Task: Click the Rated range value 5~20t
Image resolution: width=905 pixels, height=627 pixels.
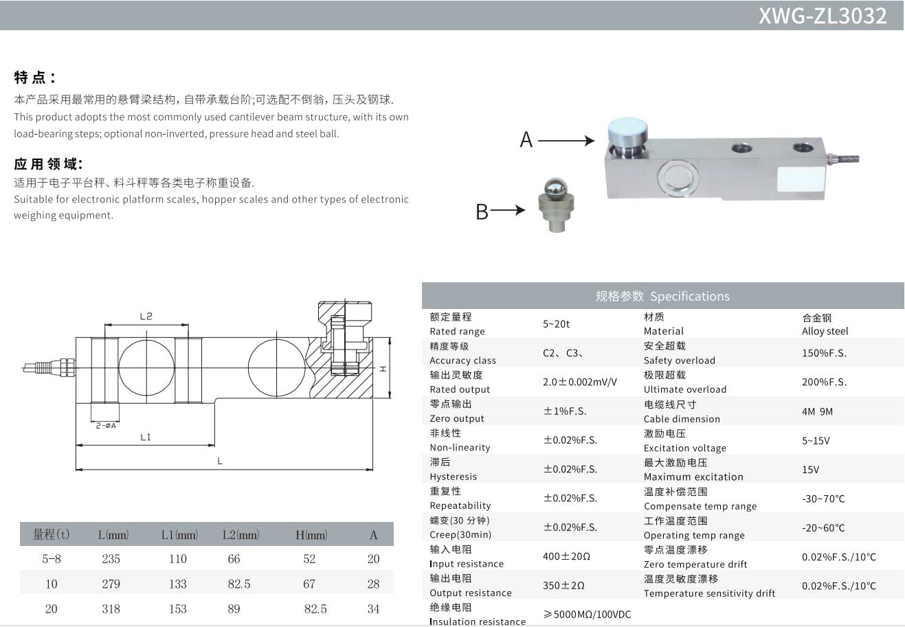Action: (556, 323)
